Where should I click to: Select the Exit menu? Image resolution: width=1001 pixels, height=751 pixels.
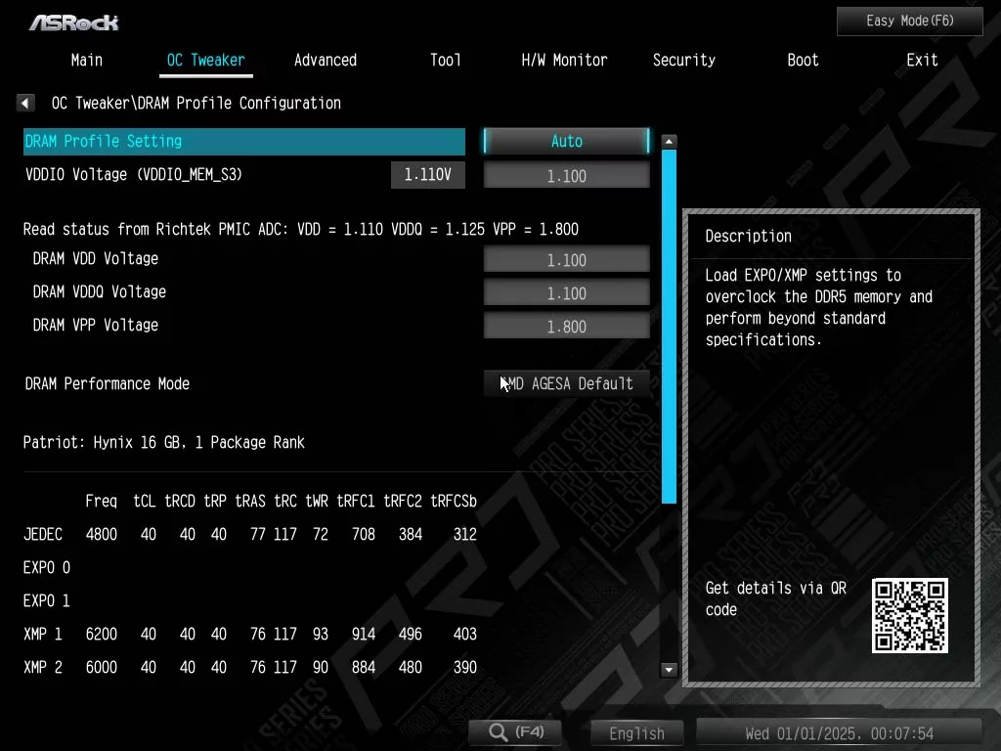922,60
